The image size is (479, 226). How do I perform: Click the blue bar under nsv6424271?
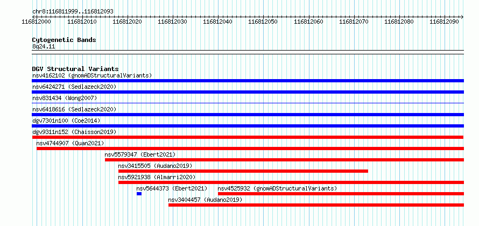(x=248, y=92)
